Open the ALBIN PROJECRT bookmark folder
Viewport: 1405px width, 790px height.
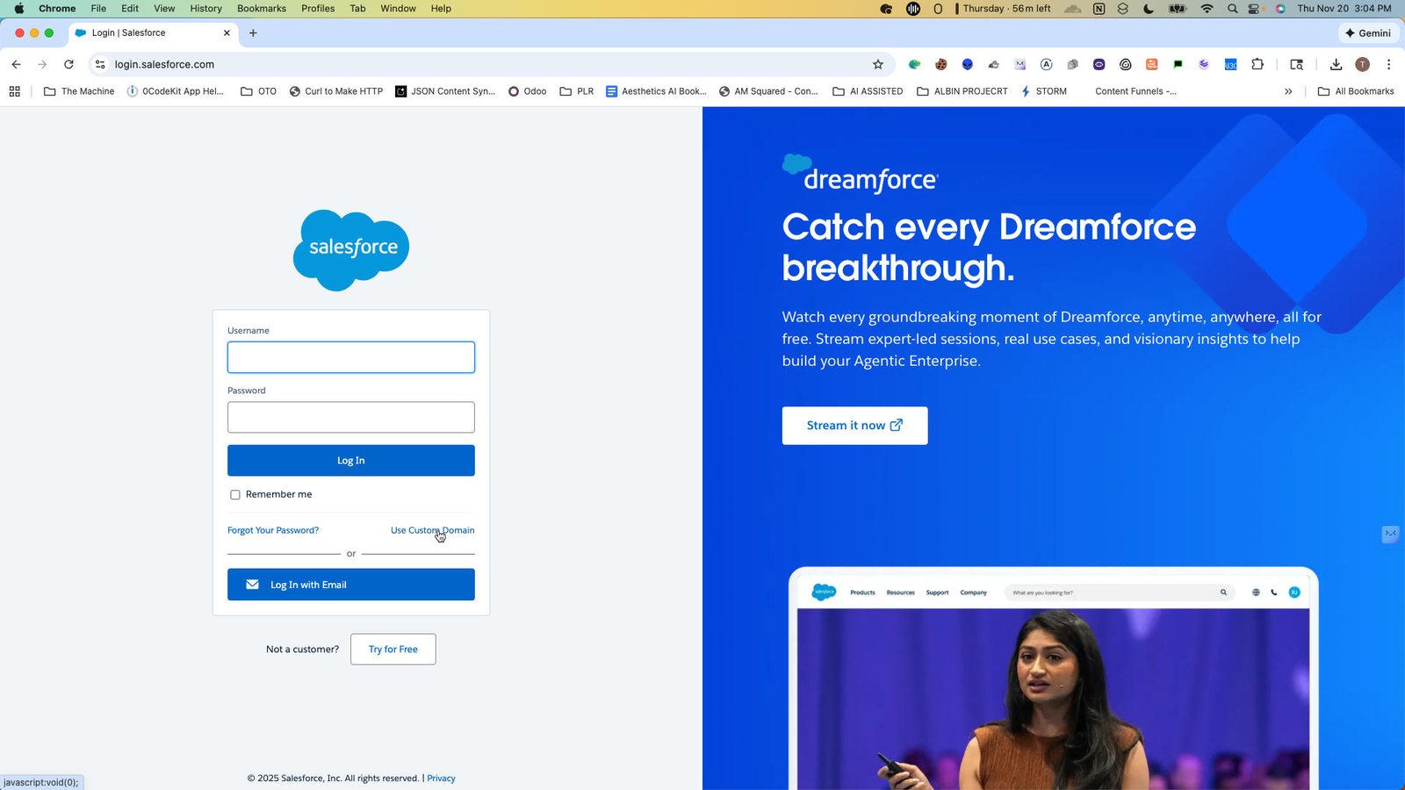click(x=962, y=91)
